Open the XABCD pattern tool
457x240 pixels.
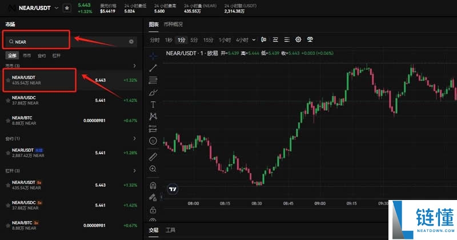point(153,117)
